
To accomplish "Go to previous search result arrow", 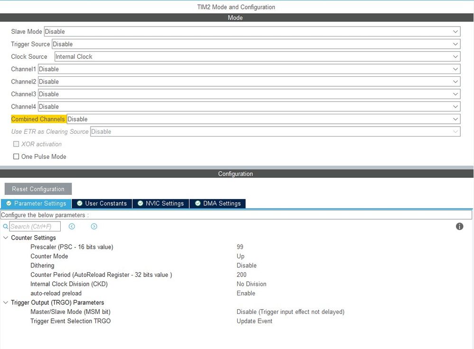I will coord(72,226).
